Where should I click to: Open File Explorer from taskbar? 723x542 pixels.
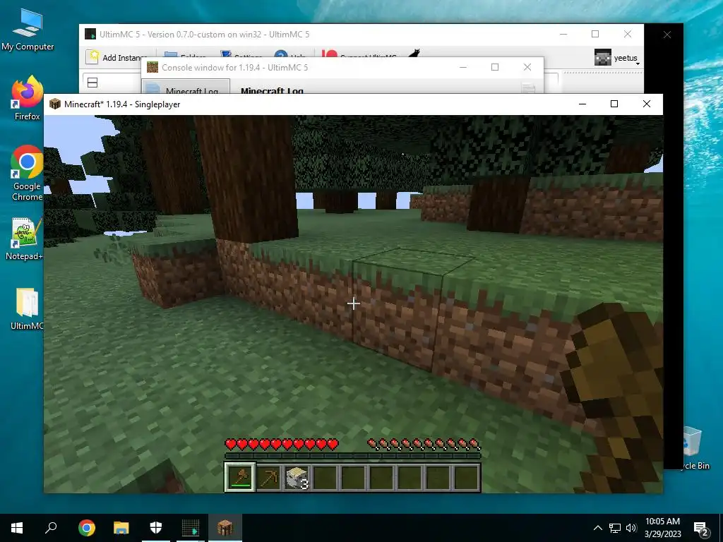(121, 528)
